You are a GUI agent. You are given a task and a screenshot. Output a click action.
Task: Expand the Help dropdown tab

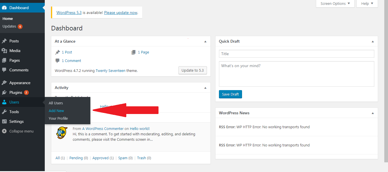click(x=367, y=4)
